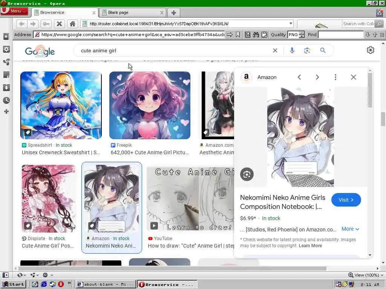The width and height of the screenshot is (386, 289).
Task: Click the blue Visit button
Action: 346,200
